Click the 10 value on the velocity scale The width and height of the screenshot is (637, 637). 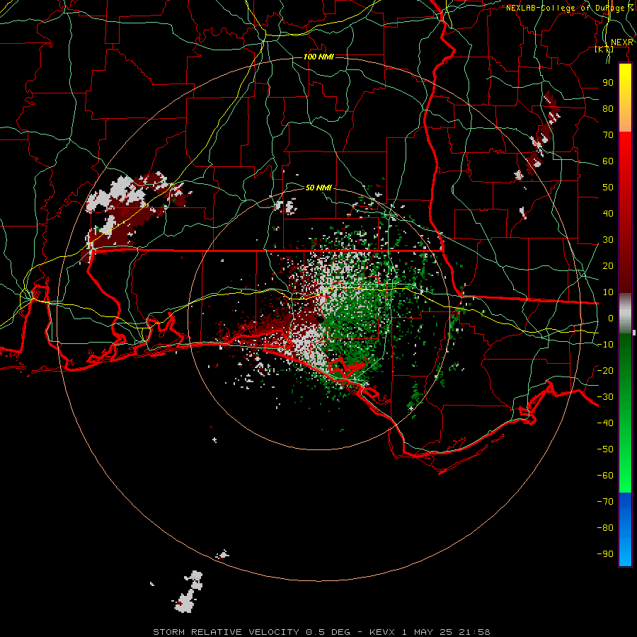coord(608,292)
